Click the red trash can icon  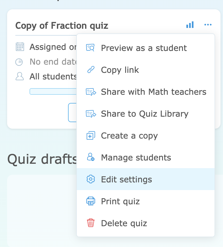click(x=91, y=223)
